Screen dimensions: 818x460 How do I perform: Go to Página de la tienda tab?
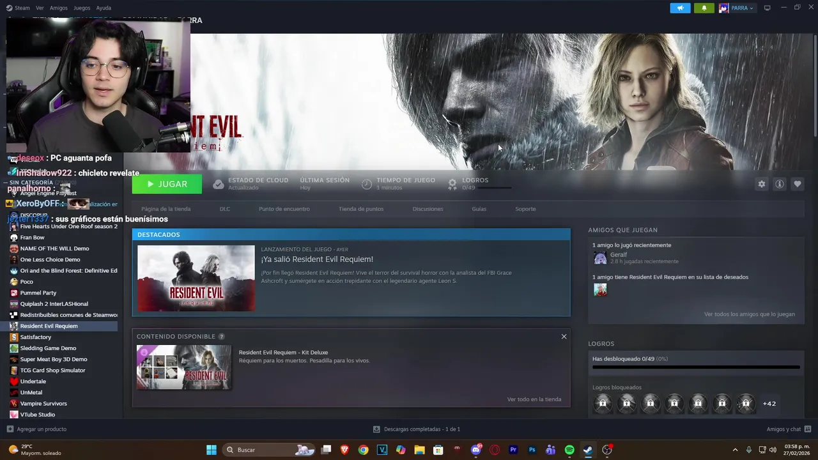[166, 209]
